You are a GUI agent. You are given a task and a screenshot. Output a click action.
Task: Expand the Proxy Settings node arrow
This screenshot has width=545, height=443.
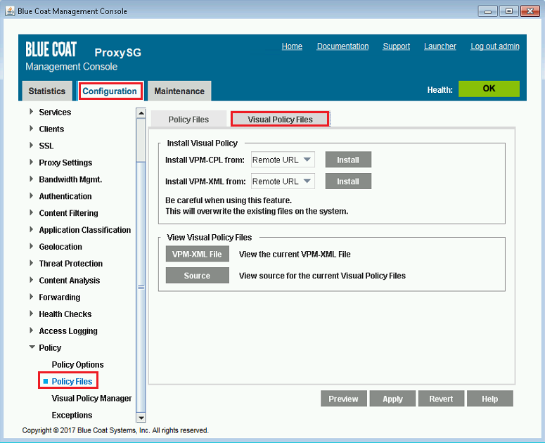[31, 162]
